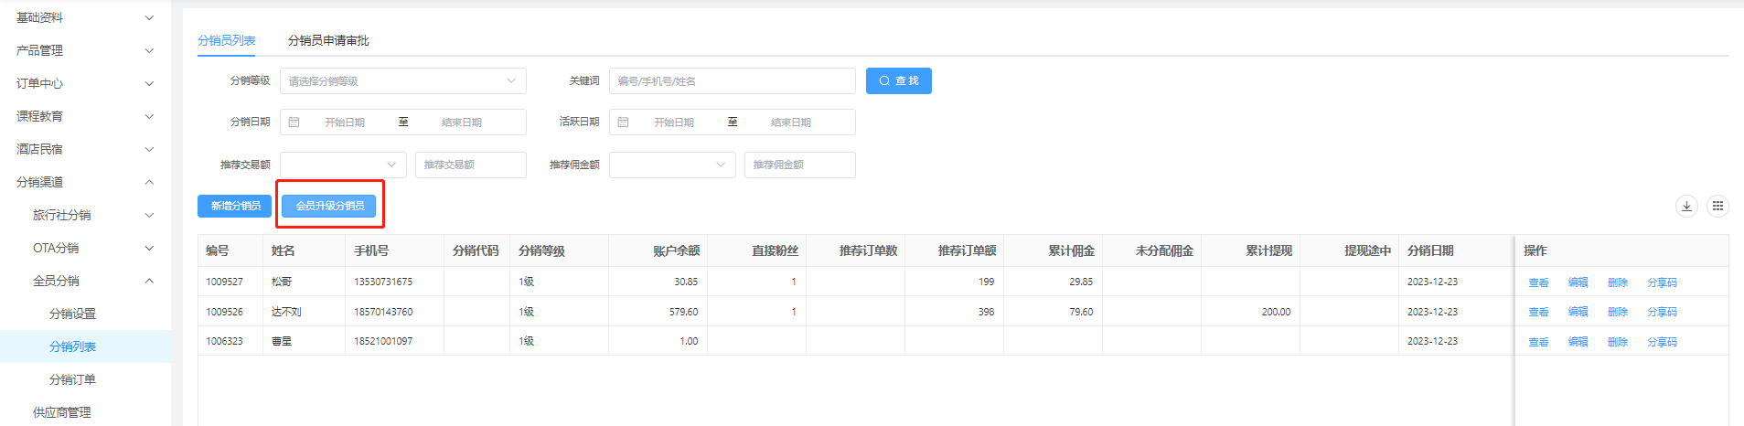This screenshot has width=1744, height=426.
Task: Click the 新增分销员 button
Action: pos(235,207)
